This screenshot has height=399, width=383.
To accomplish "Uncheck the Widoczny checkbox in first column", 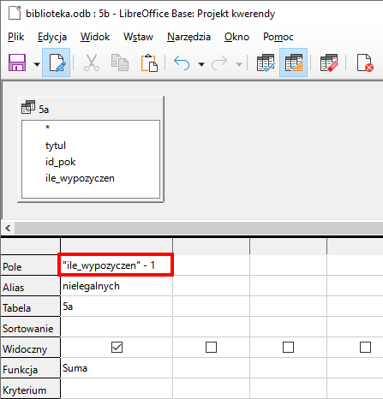I will click(117, 348).
